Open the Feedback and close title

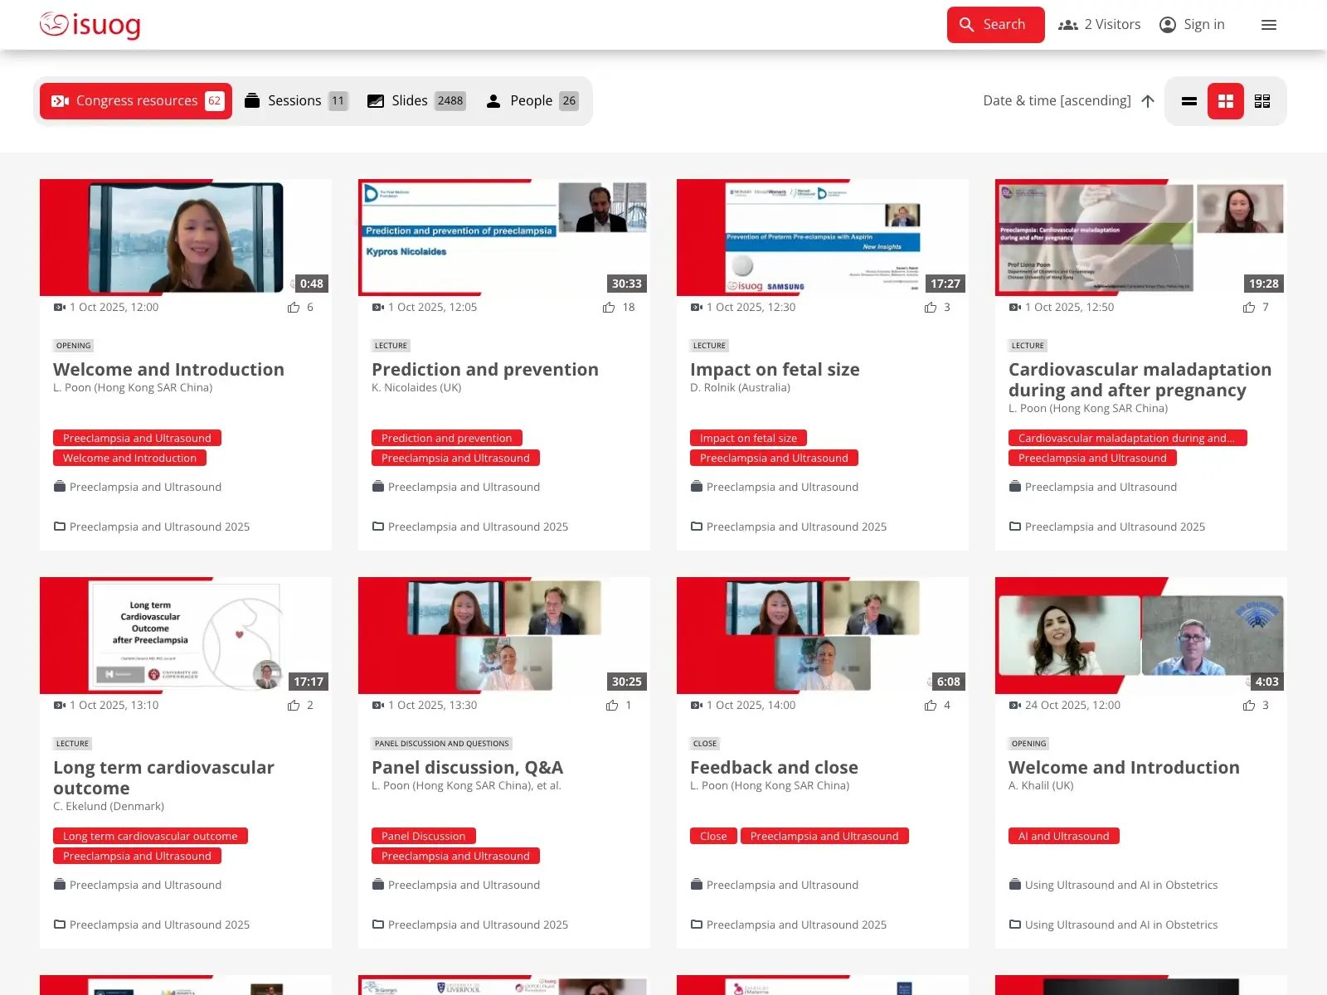tap(774, 768)
